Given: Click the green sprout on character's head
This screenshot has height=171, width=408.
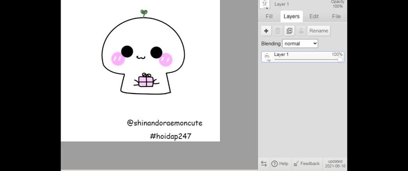Looking at the screenshot, I should click(x=143, y=13).
